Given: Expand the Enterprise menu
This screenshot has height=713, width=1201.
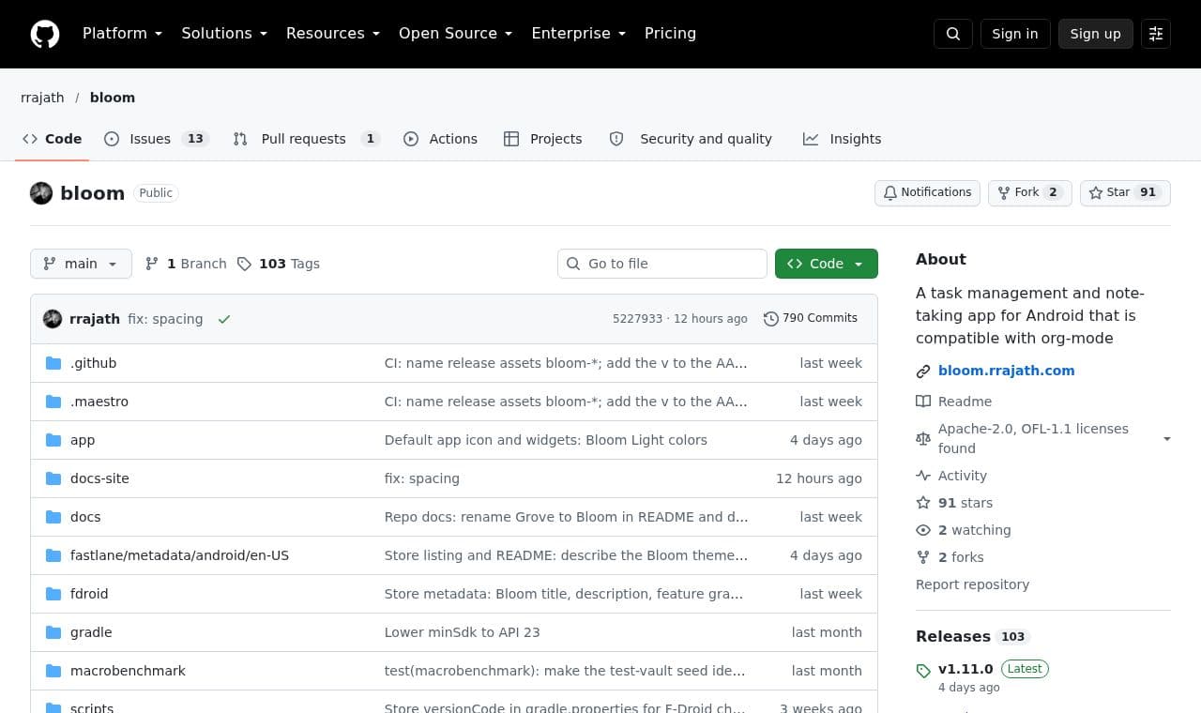Looking at the screenshot, I should click(579, 34).
